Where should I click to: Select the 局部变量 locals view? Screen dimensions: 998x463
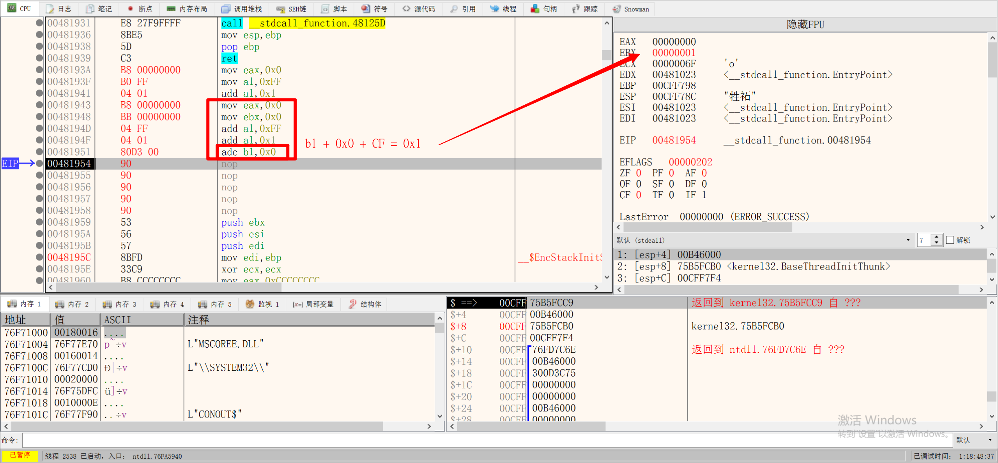[313, 304]
